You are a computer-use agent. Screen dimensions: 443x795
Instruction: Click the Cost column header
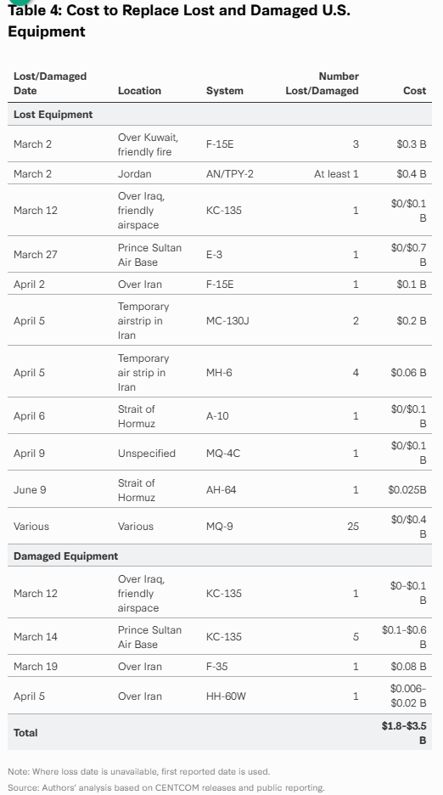415,91
